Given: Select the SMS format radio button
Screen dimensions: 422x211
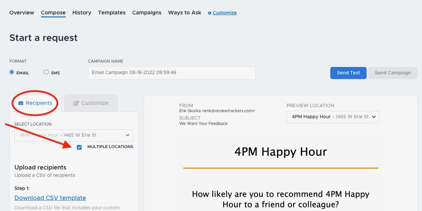Looking at the screenshot, I should (46, 72).
